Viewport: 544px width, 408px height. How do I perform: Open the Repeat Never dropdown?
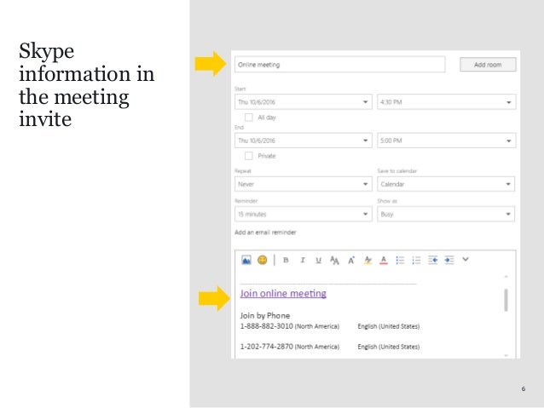[x=304, y=184]
